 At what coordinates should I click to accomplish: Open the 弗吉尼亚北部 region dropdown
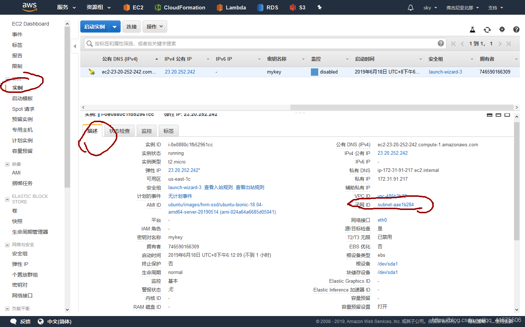click(462, 8)
